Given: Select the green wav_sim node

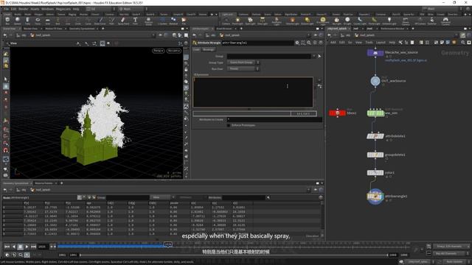Looking at the screenshot, I should click(375, 113).
